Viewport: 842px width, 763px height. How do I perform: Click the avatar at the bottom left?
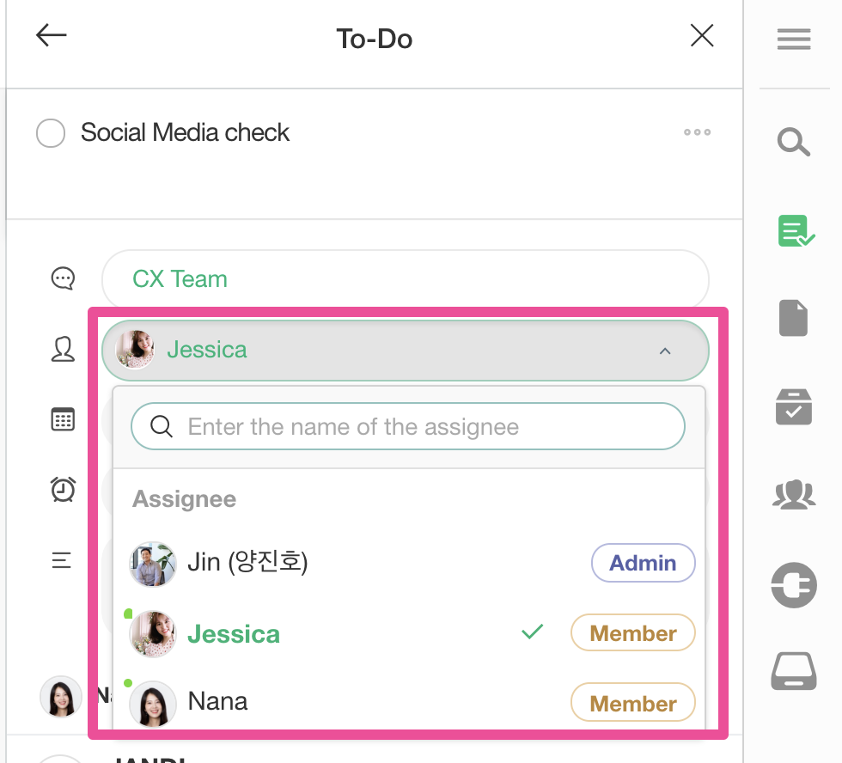coord(61,697)
